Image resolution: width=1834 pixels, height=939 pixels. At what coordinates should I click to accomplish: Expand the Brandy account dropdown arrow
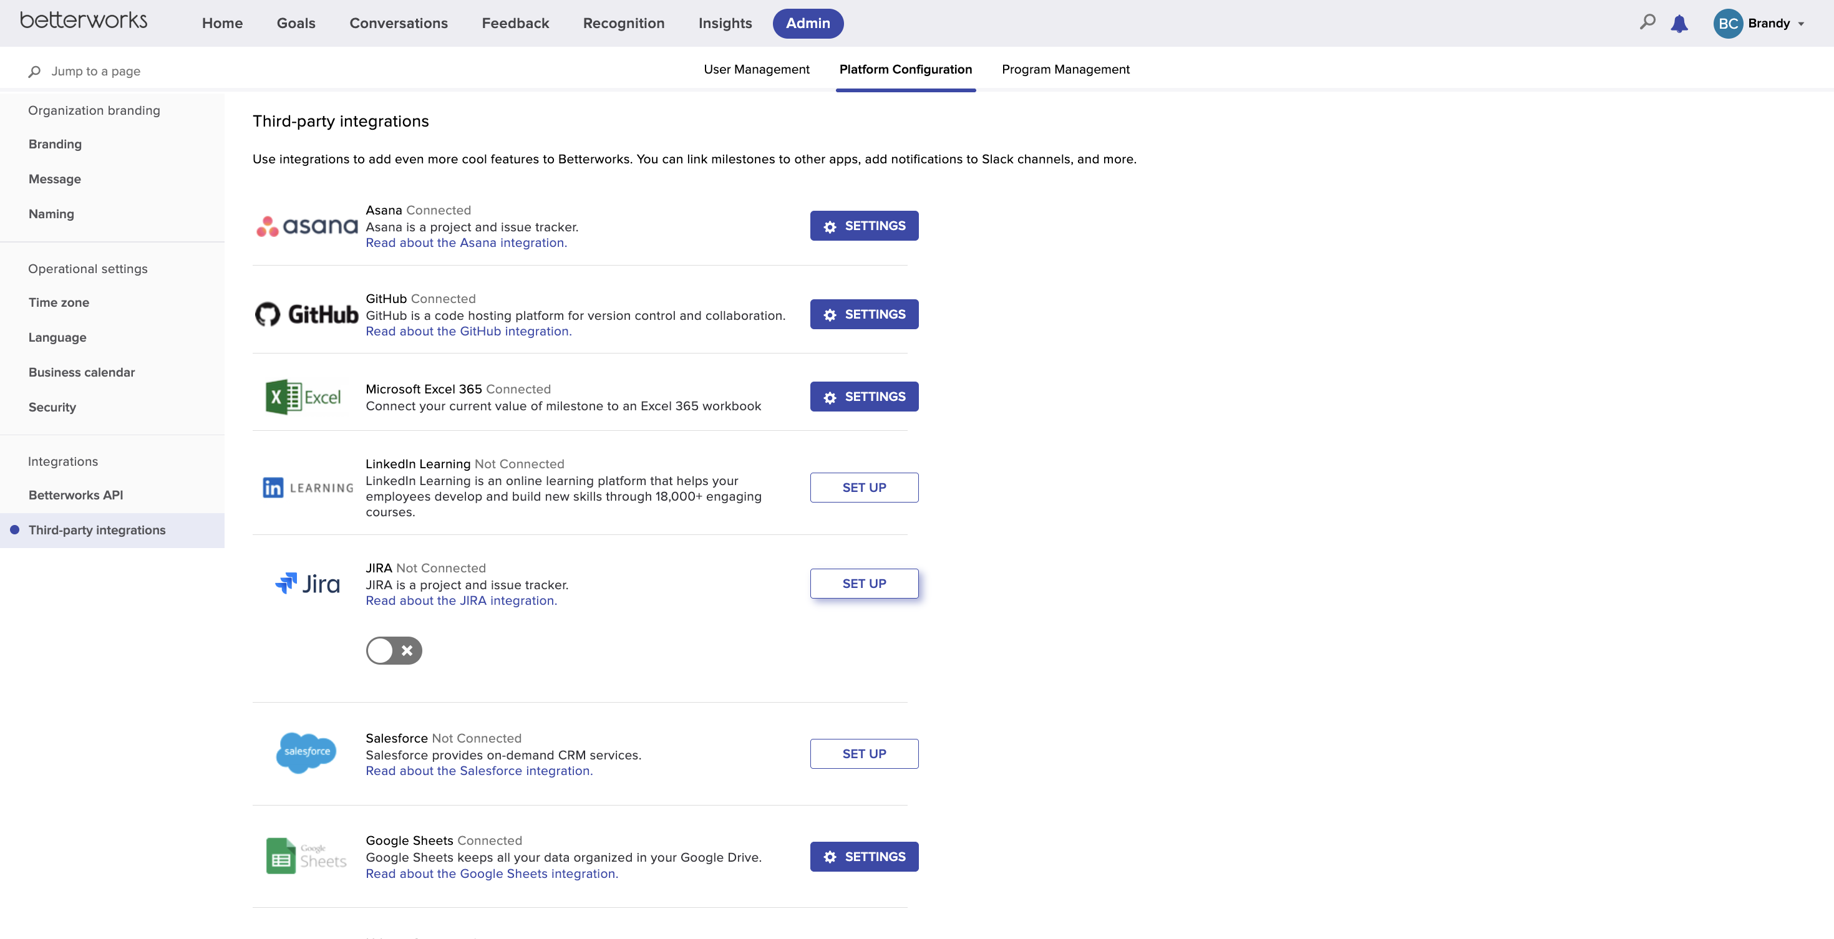(x=1802, y=24)
